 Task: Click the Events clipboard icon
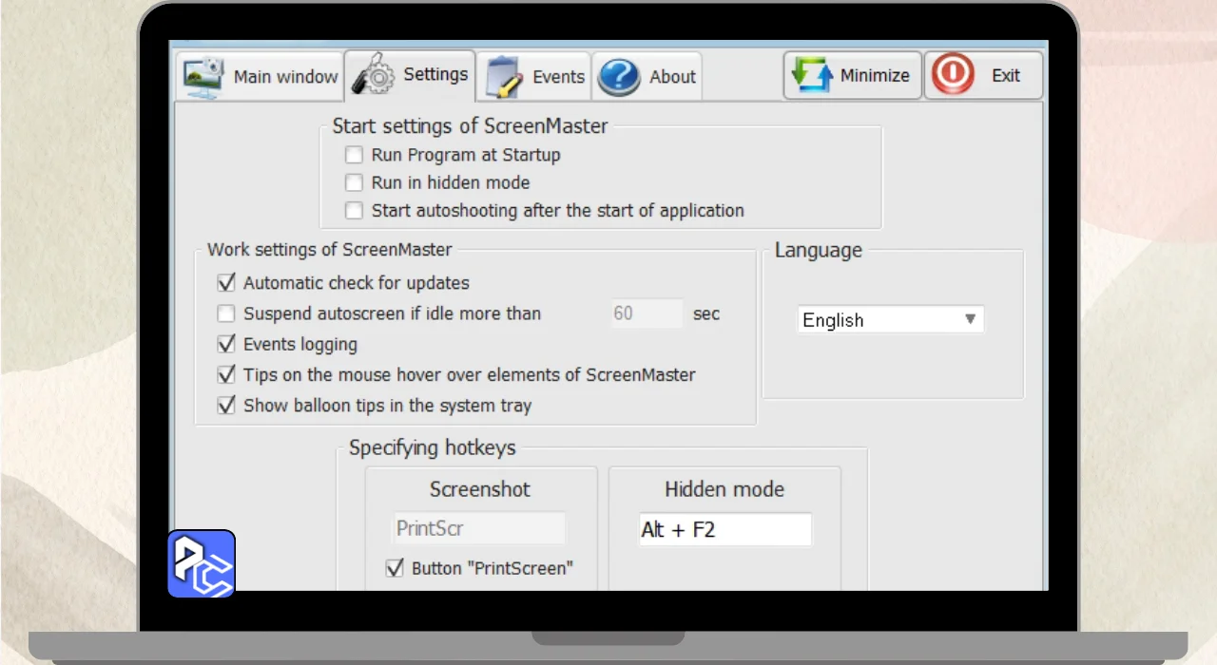[504, 76]
